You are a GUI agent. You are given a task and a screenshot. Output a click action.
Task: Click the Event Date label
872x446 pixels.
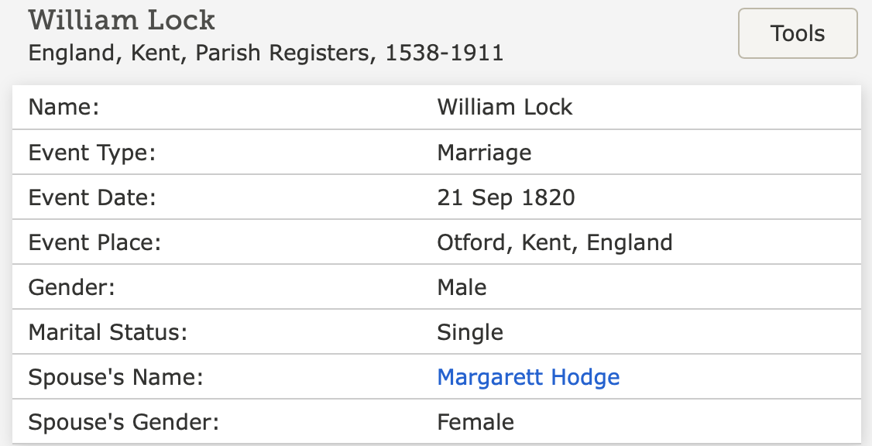coord(92,197)
